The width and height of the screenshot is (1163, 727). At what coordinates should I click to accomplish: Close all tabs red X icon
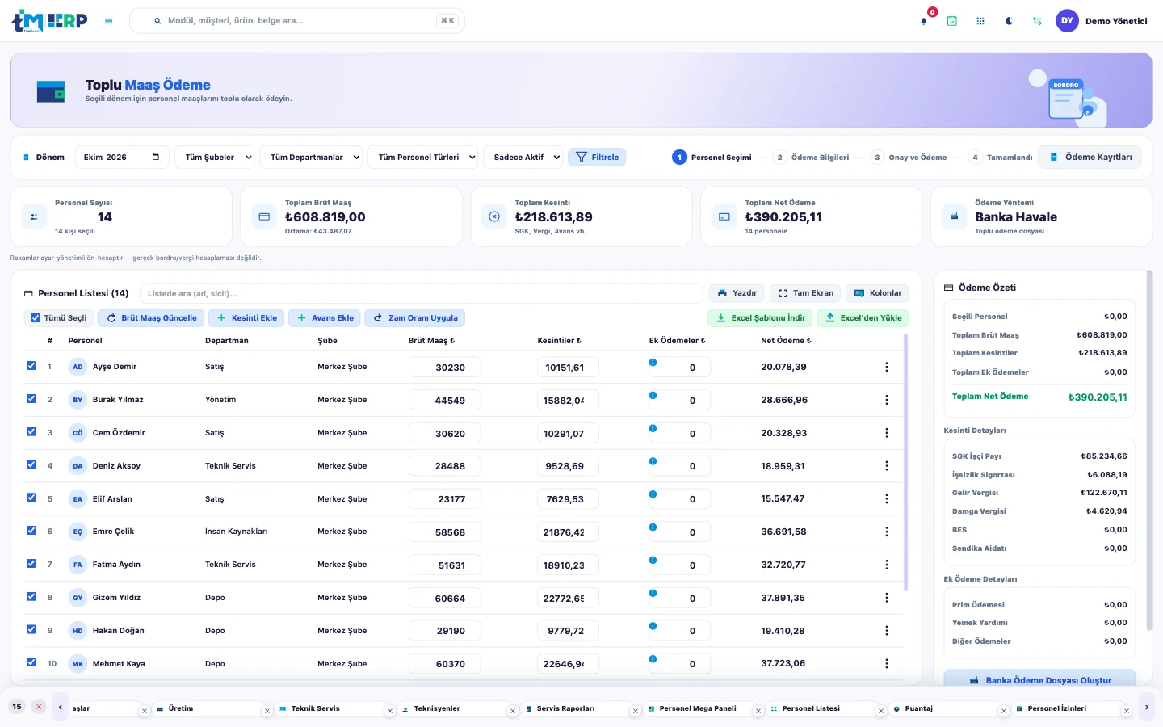point(39,707)
